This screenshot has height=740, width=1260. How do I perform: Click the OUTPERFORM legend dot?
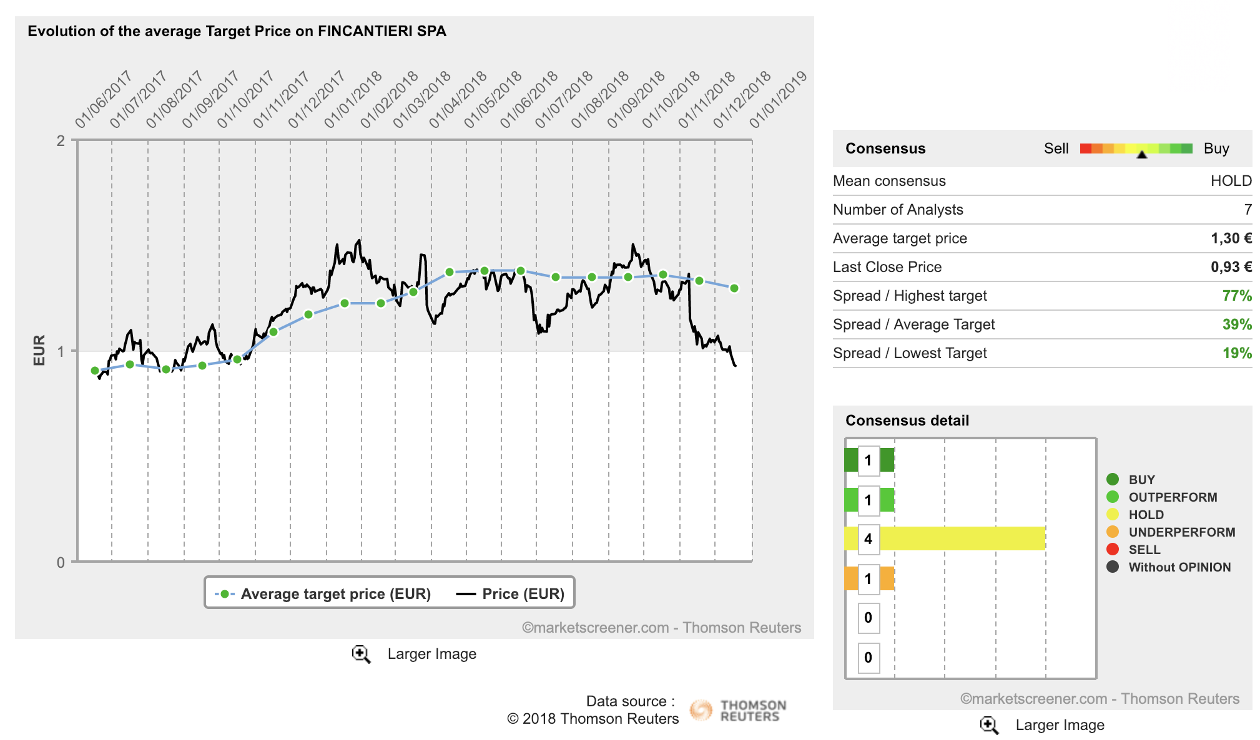click(x=1113, y=497)
